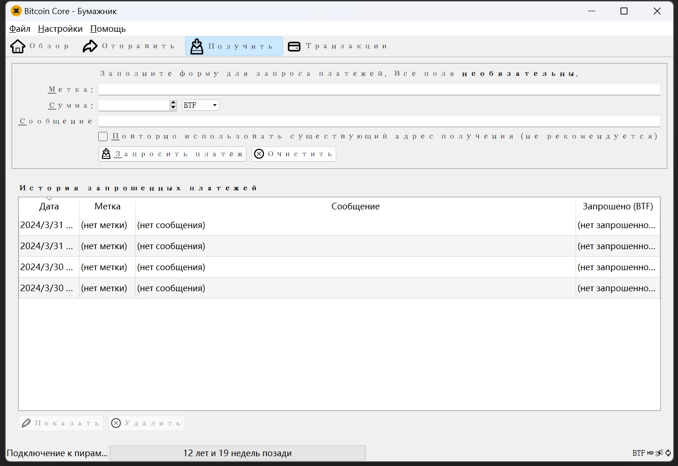Screen dimensions: 678x466
Task: Increase the Сумма amount with up arrow
Action: 173,102
